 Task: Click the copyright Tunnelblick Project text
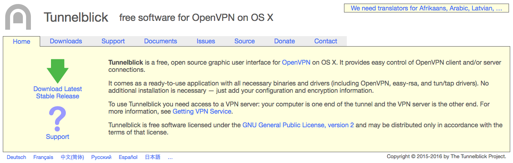(446, 156)
